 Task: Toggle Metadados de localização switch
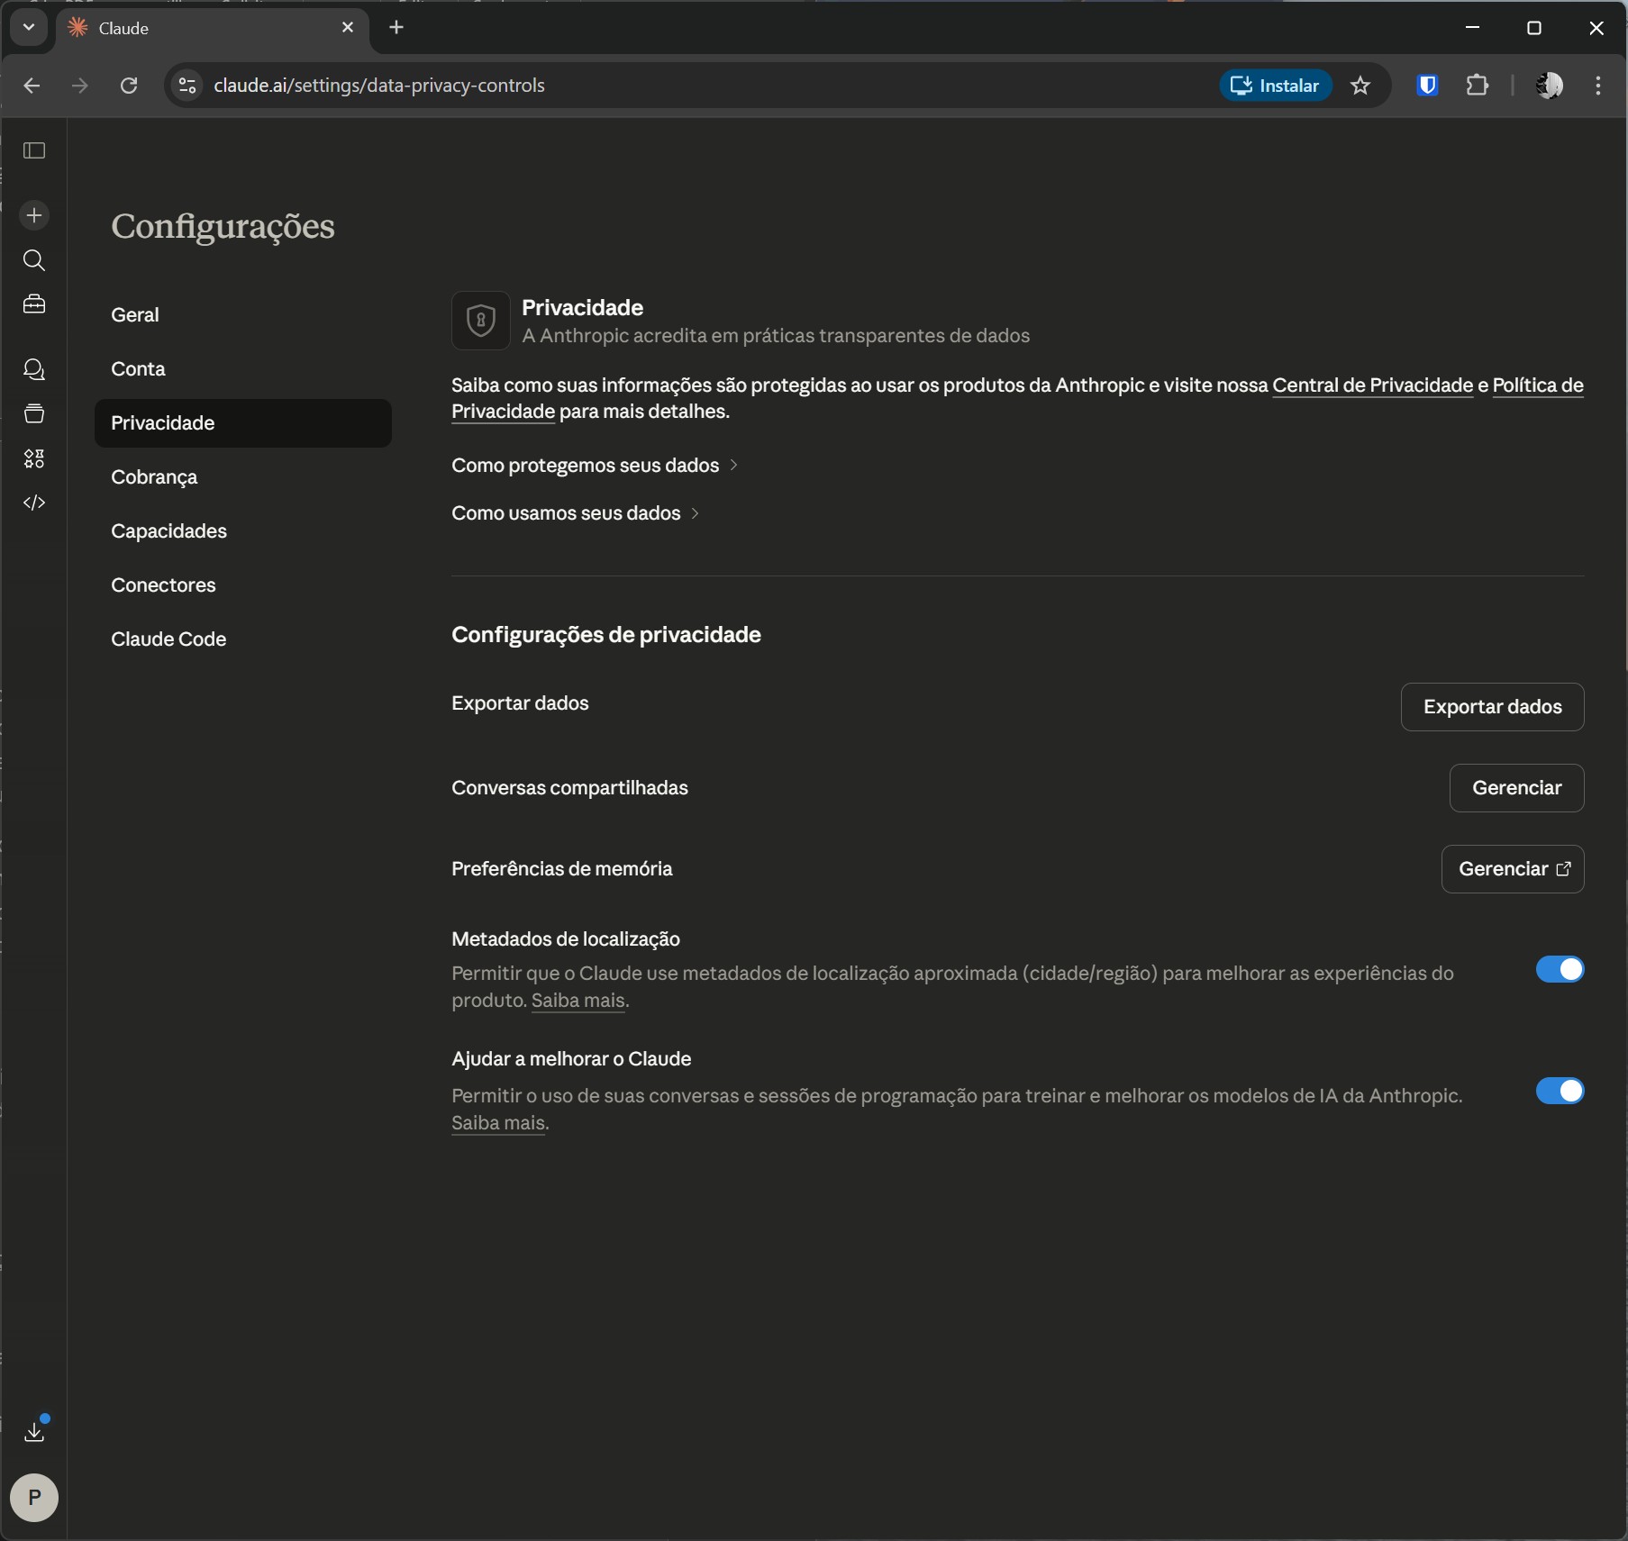[x=1560, y=969]
